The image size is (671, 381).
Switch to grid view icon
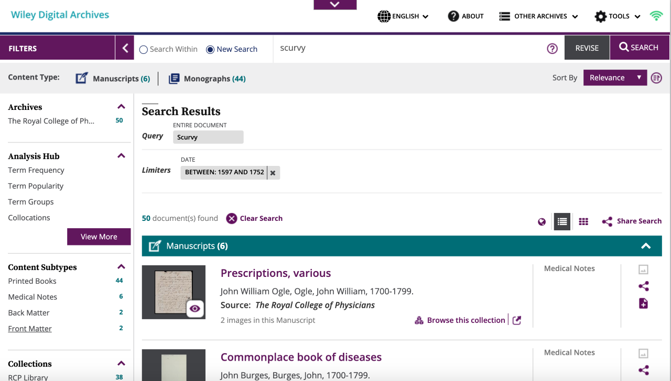click(583, 222)
